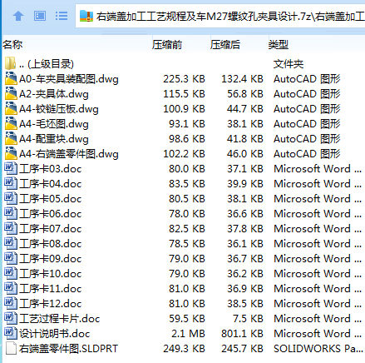365x363 pixels.
Task: Sort by the 名称 column header
Action: coord(12,44)
